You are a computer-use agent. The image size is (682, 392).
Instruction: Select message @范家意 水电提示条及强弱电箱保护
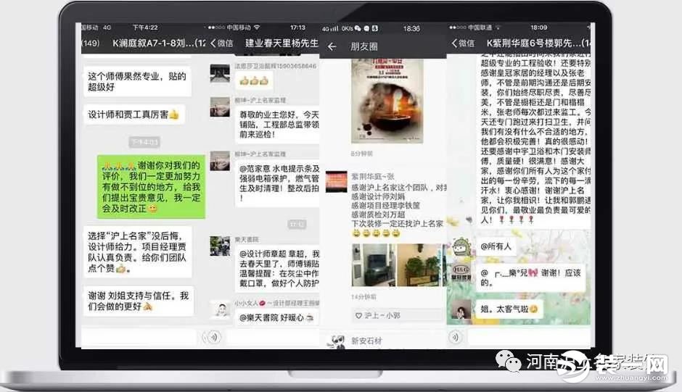[277, 183]
